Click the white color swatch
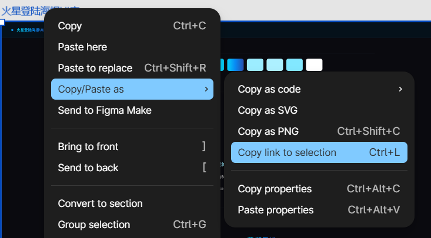This screenshot has height=238, width=431. pos(314,64)
